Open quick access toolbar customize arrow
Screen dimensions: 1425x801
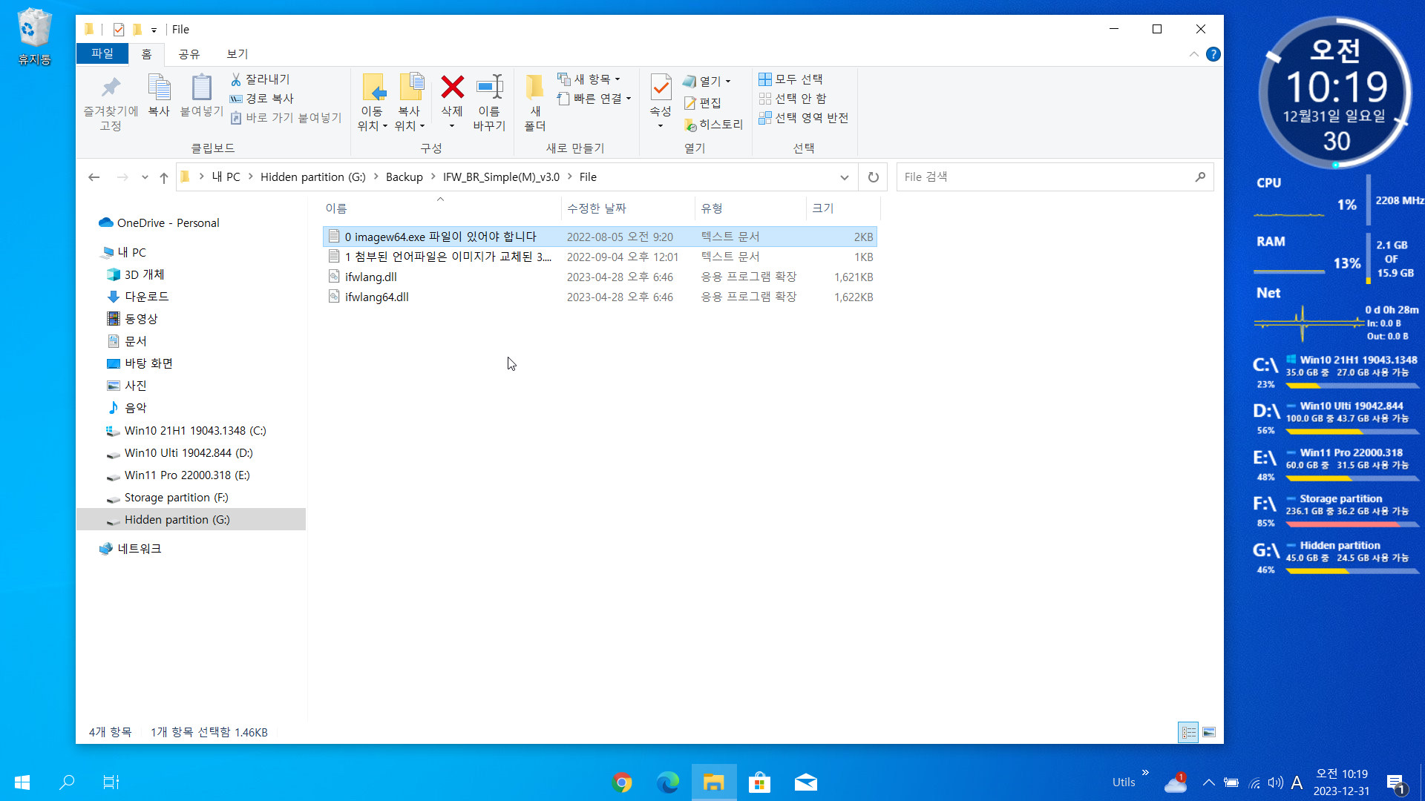[x=154, y=30]
